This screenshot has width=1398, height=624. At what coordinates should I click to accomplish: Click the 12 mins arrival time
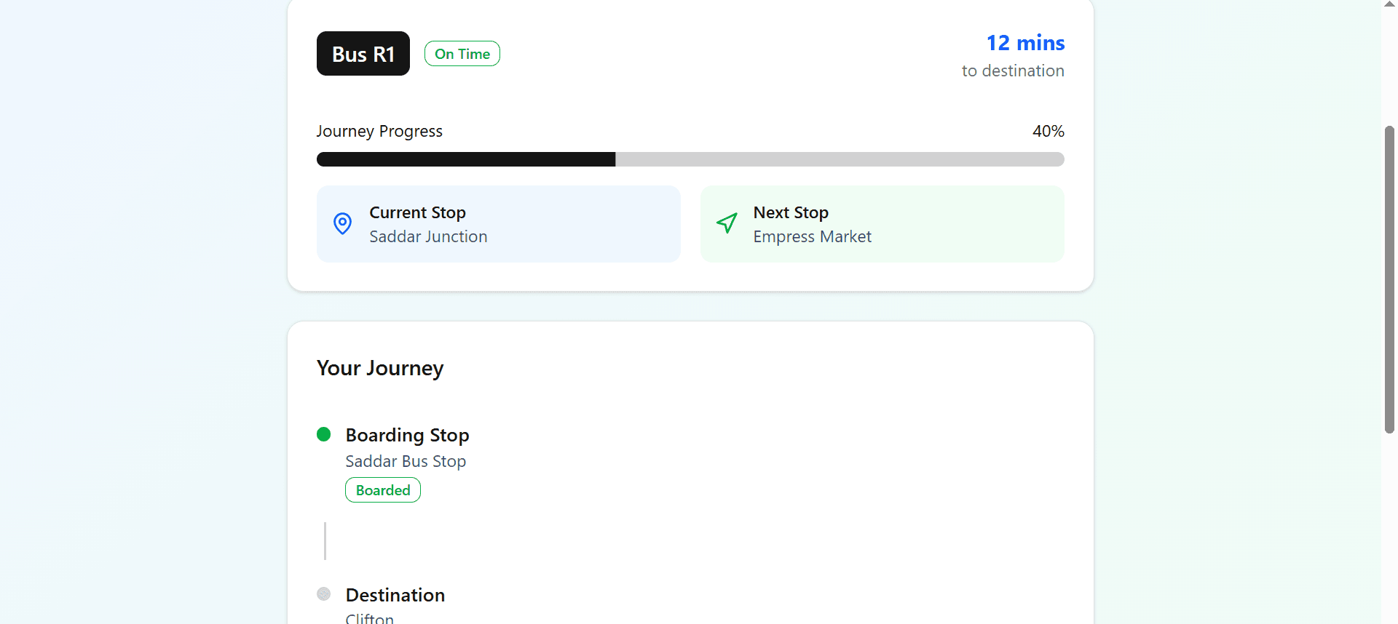pyautogui.click(x=1025, y=43)
